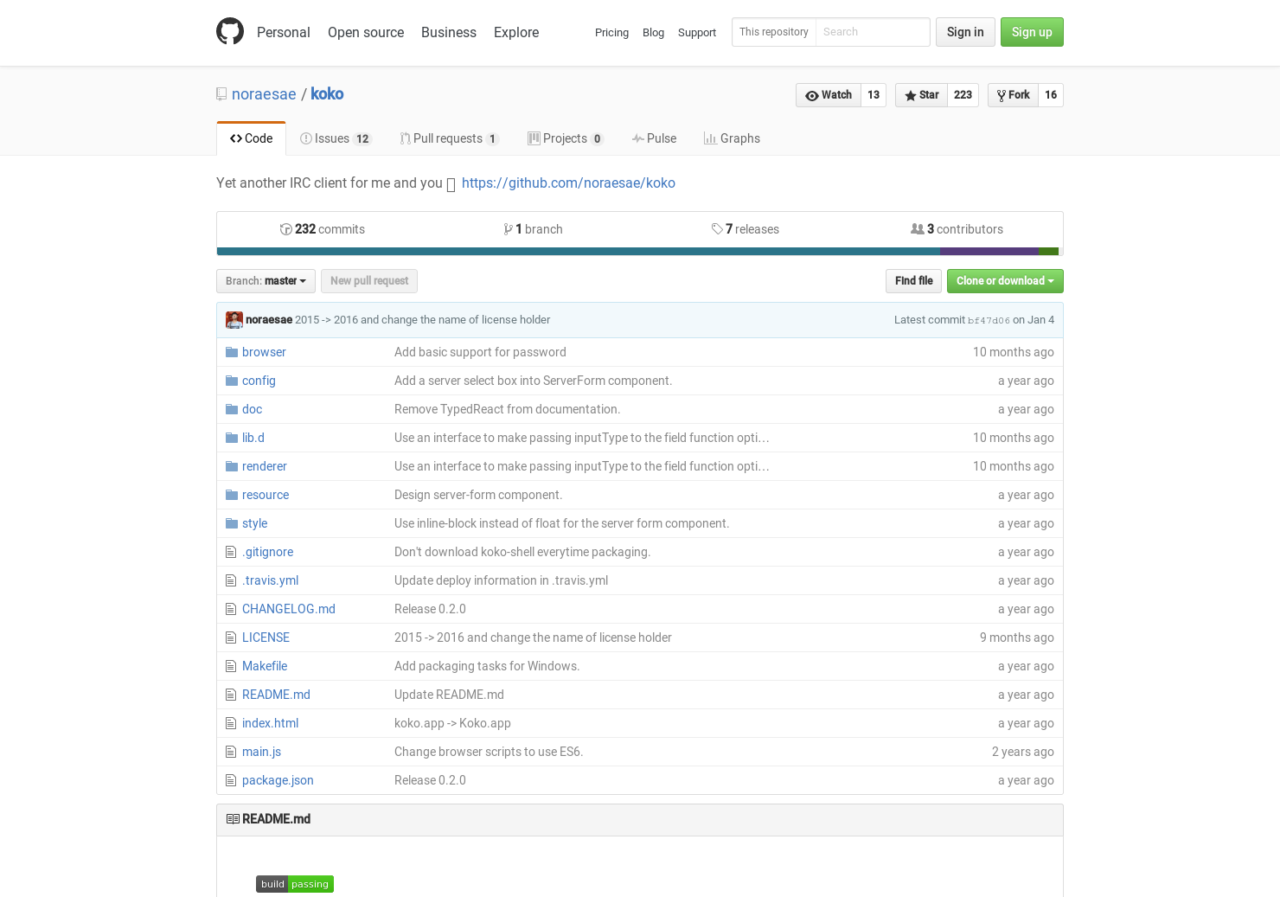Image resolution: width=1280 pixels, height=897 pixels.
Task: Click the CHANGELOG.md file icon
Action: [231, 609]
